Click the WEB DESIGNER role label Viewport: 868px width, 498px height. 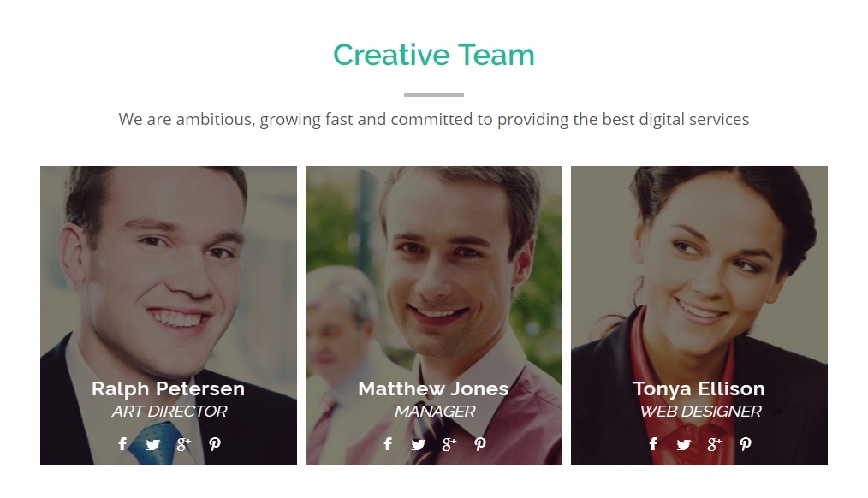[700, 411]
